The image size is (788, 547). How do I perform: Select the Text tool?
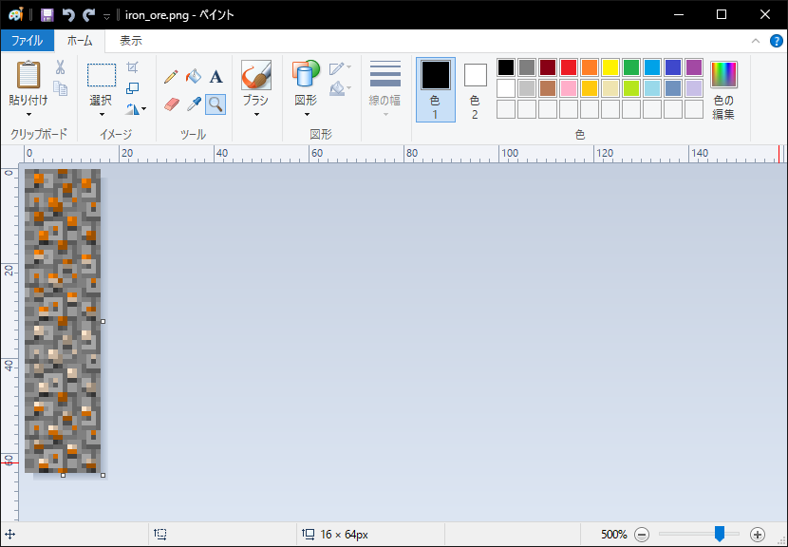point(216,77)
